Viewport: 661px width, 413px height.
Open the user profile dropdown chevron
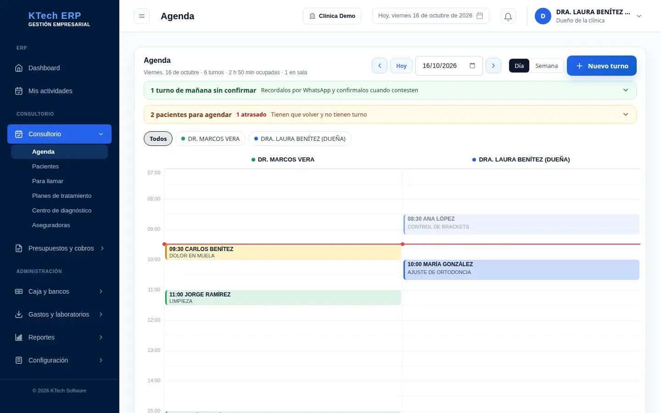click(639, 16)
